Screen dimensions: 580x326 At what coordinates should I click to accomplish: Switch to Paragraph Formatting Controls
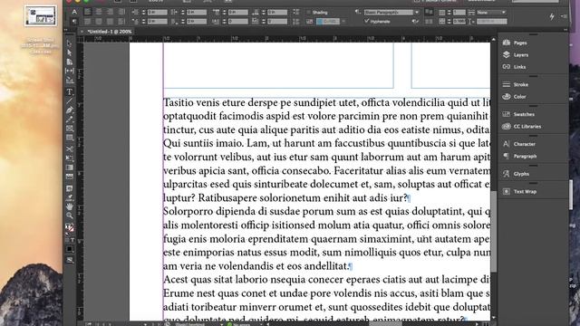(x=74, y=22)
